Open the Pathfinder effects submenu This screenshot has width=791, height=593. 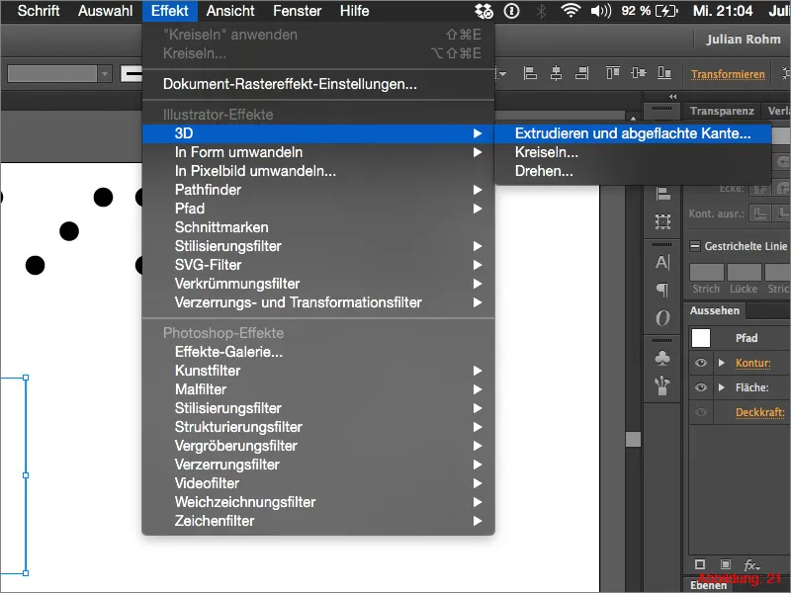(x=318, y=190)
